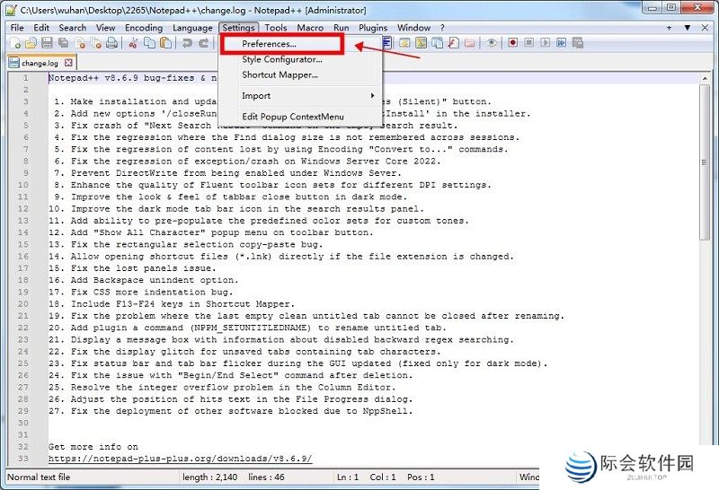
Task: Open the notepad-plus-plus.org downloads link
Action: click(x=181, y=459)
